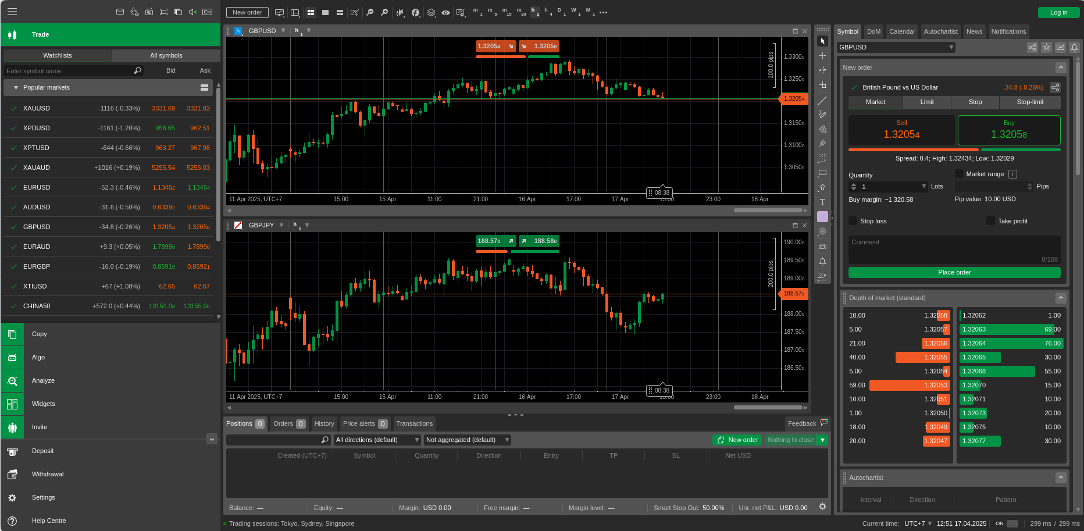1084x531 pixels.
Task: Click the panel layout icon in toolbar
Action: pos(295,12)
